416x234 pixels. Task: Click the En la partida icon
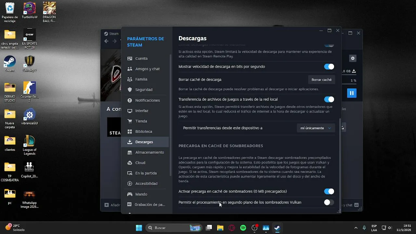[x=130, y=173]
